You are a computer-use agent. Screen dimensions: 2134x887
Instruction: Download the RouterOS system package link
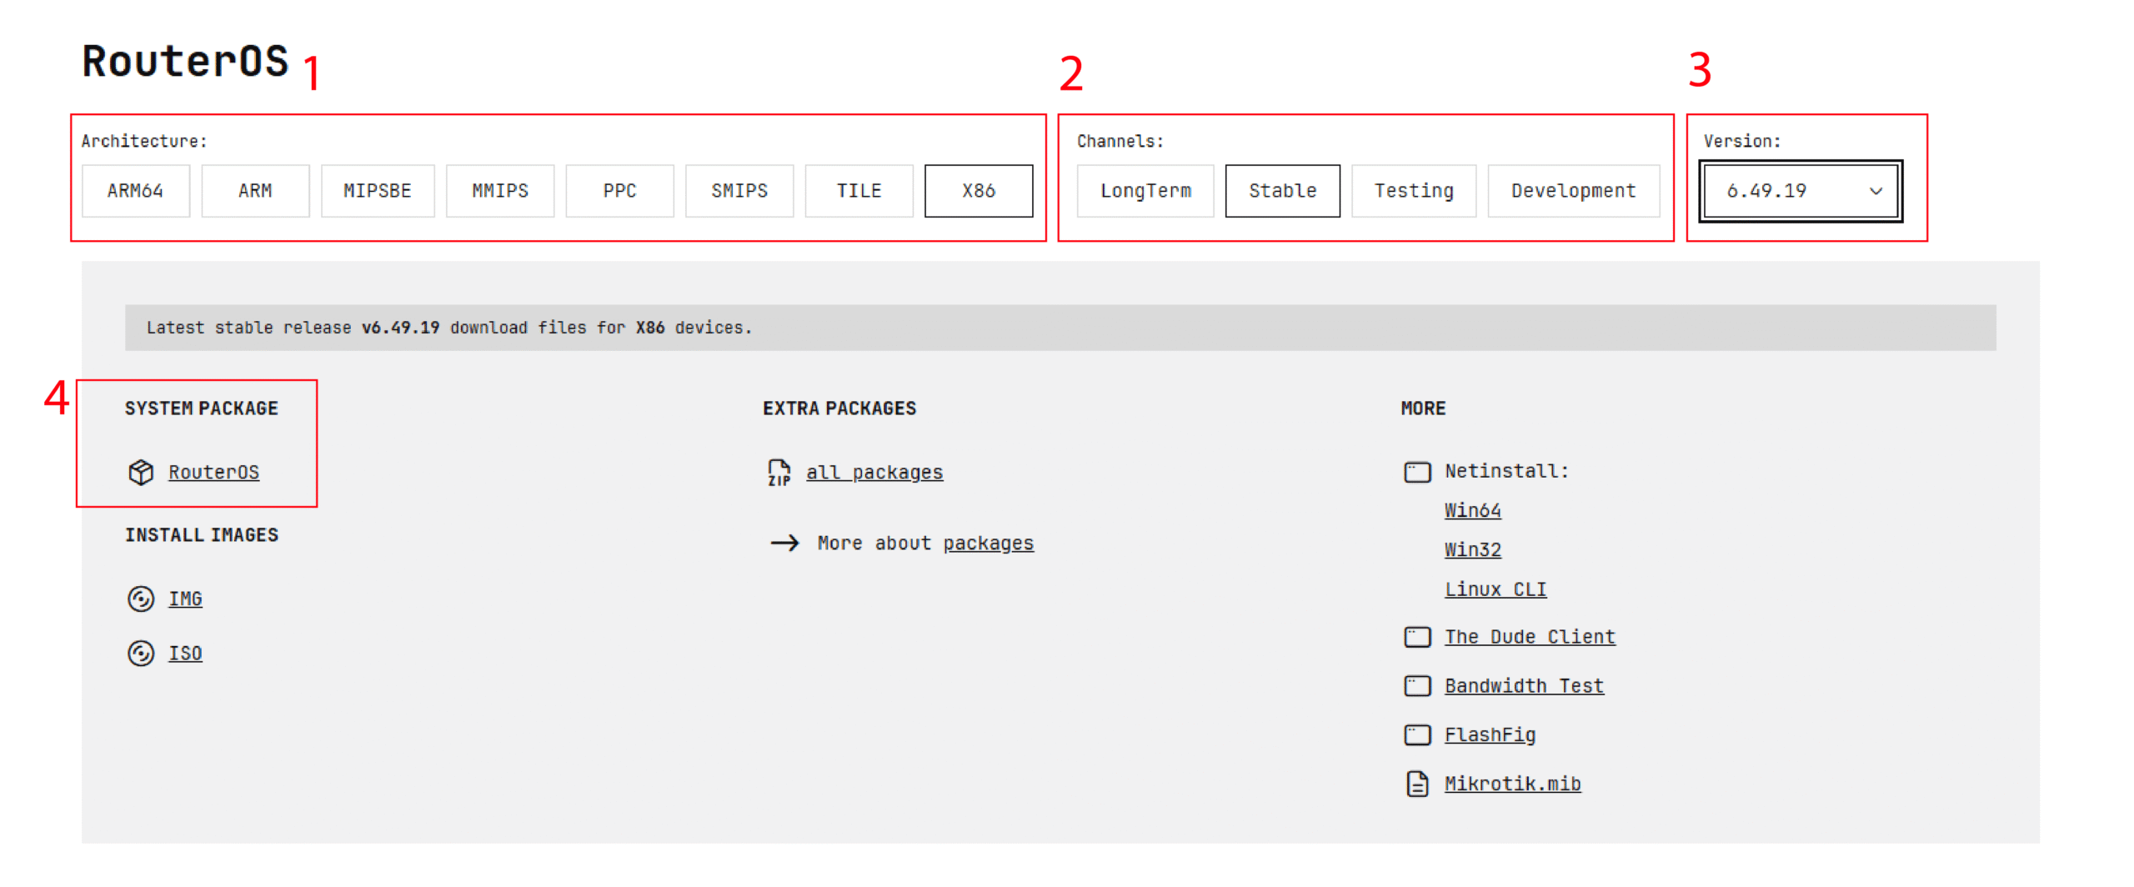pos(213,472)
